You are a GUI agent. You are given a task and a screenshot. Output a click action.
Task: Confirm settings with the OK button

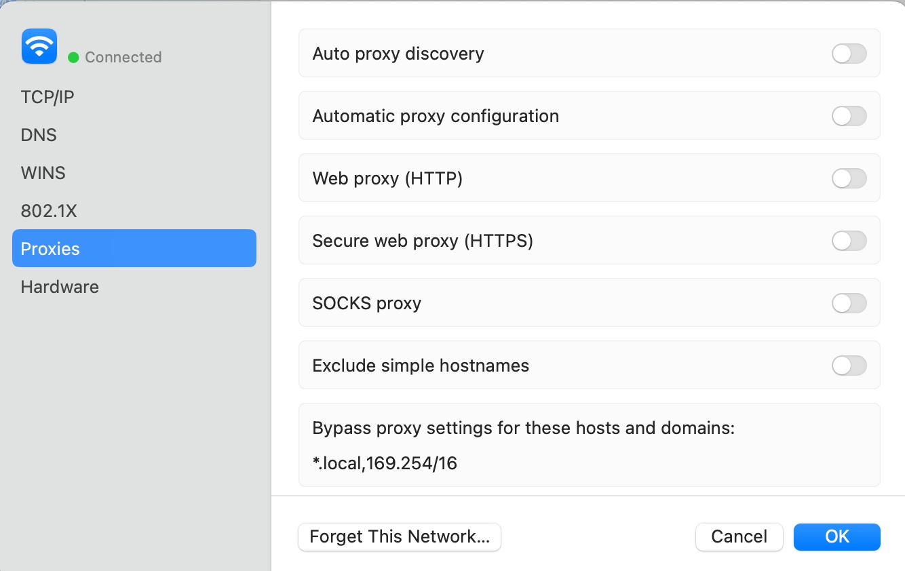836,537
